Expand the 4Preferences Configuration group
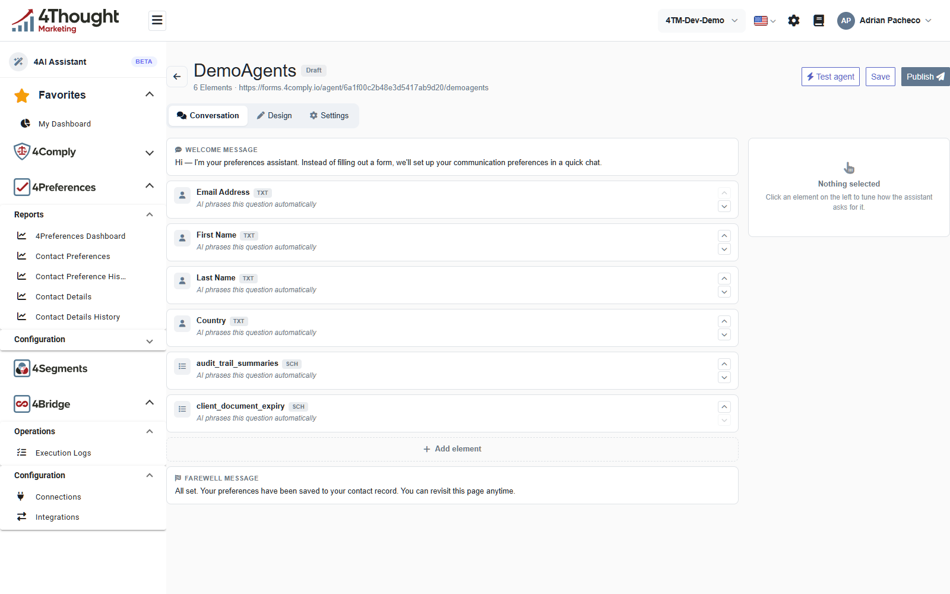Screen dimensions: 950x594 click(x=150, y=342)
